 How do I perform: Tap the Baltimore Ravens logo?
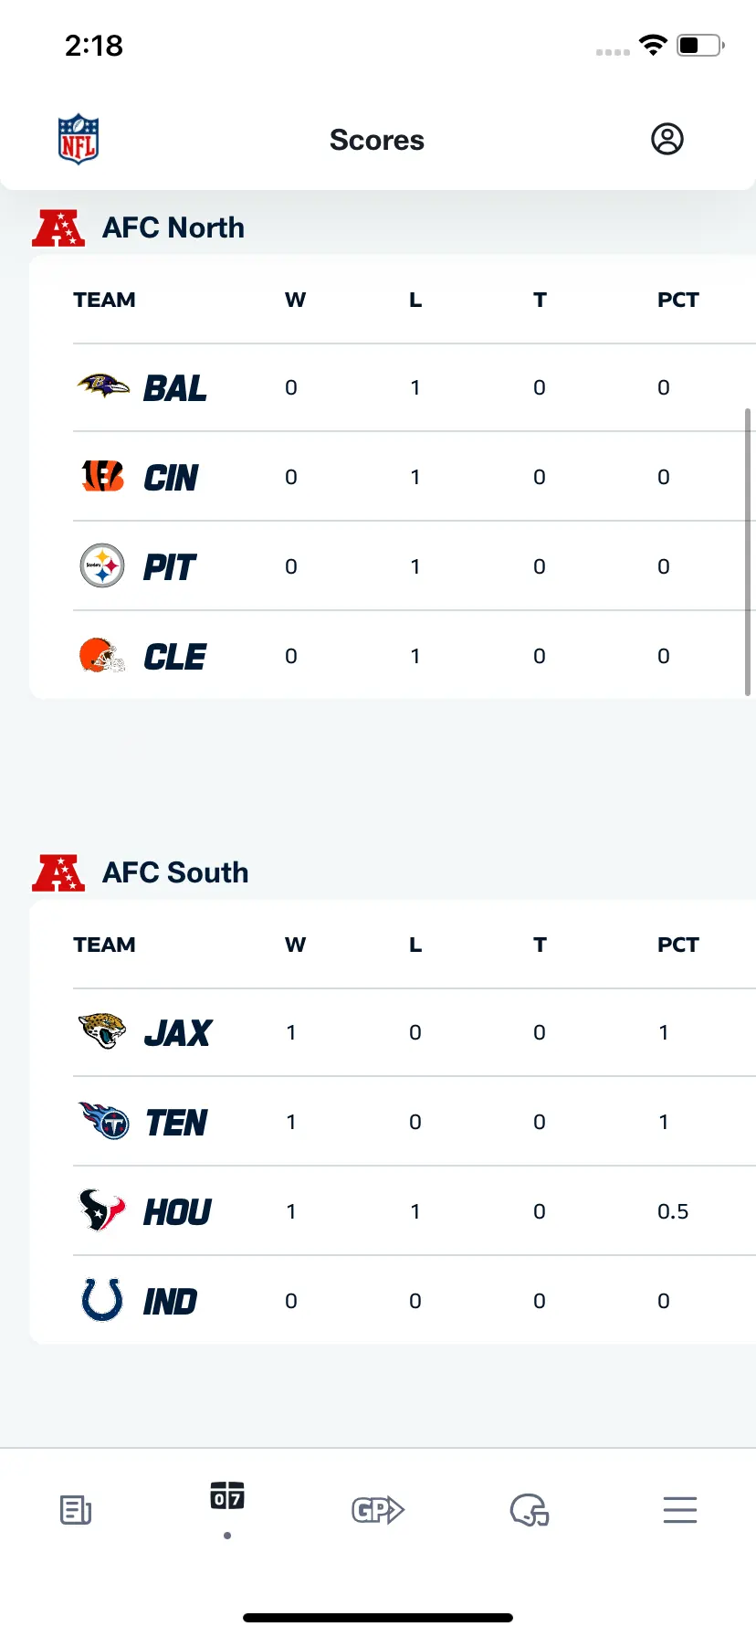102,385
